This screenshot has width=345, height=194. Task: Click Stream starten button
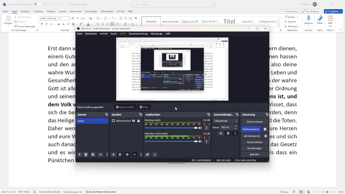point(254,122)
